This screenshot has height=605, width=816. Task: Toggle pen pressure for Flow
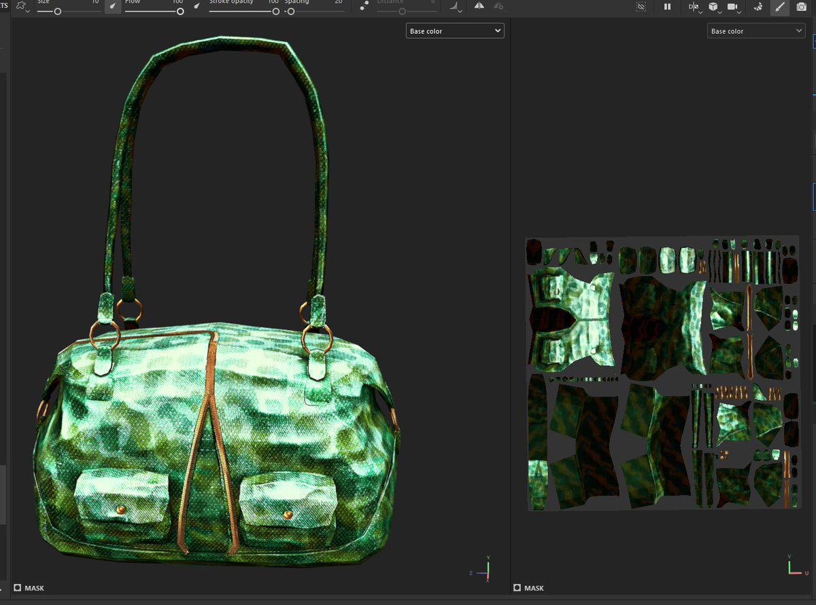tap(197, 6)
